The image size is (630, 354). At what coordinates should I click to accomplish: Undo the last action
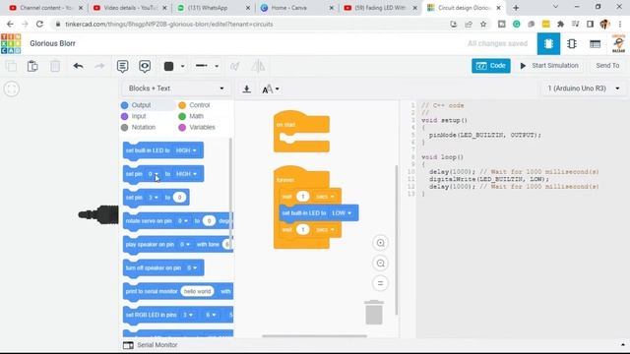point(79,66)
